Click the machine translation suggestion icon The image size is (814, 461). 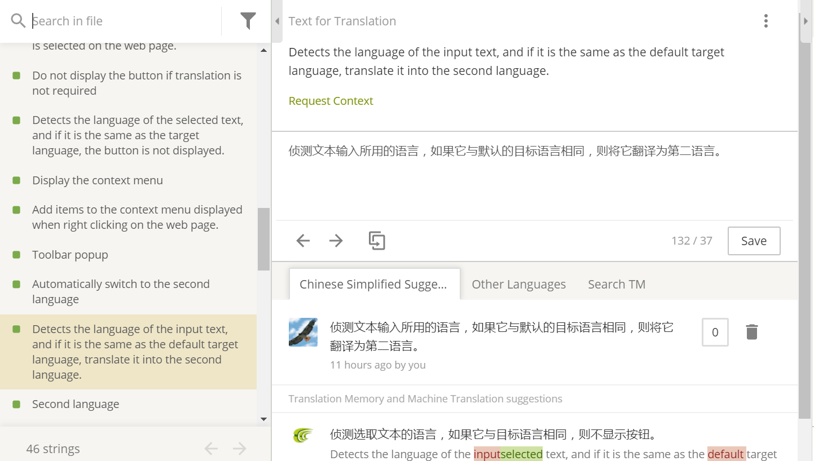[303, 435]
